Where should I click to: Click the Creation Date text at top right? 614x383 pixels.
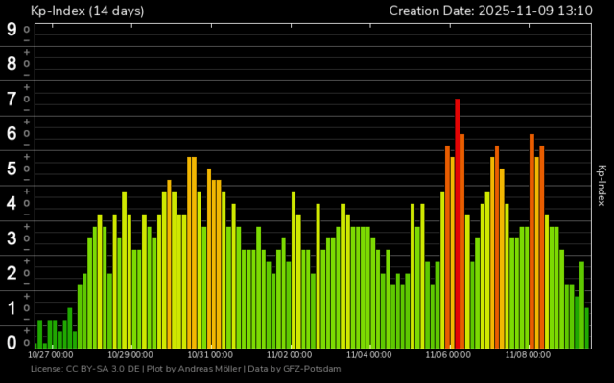490,11
